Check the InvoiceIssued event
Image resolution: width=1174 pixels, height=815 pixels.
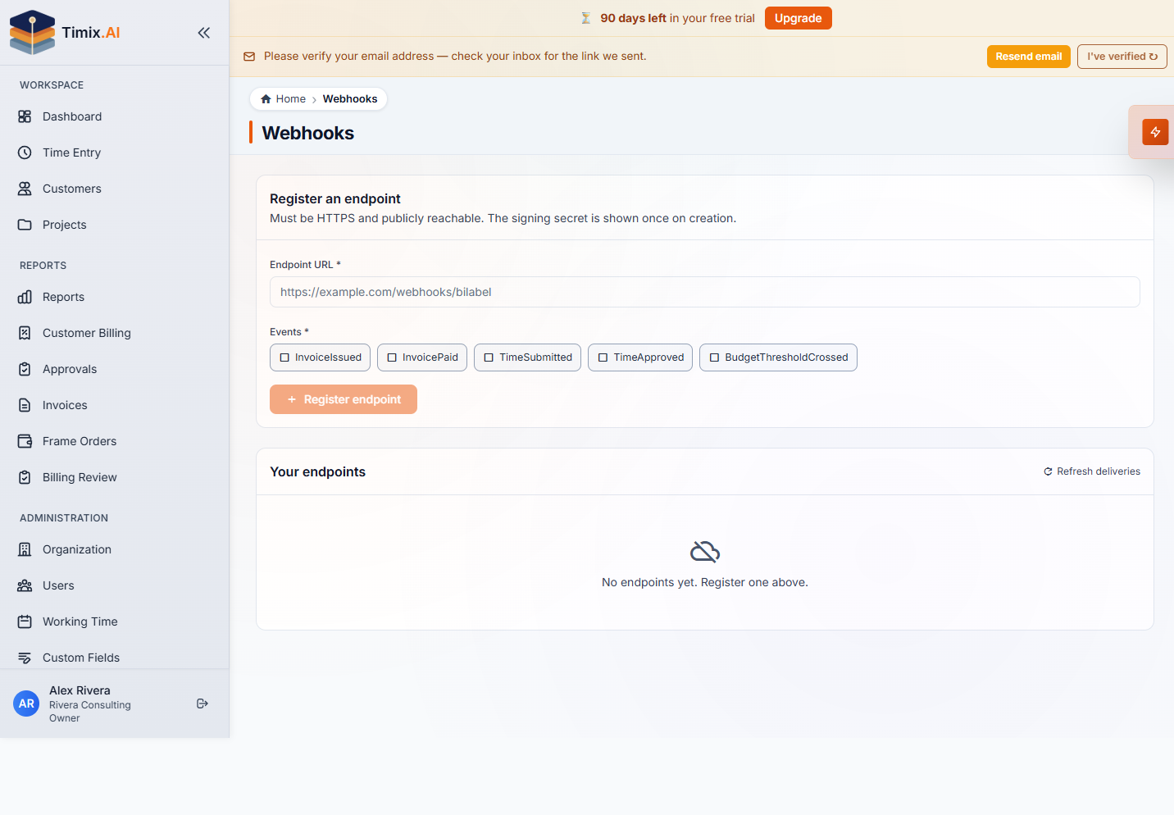click(284, 357)
